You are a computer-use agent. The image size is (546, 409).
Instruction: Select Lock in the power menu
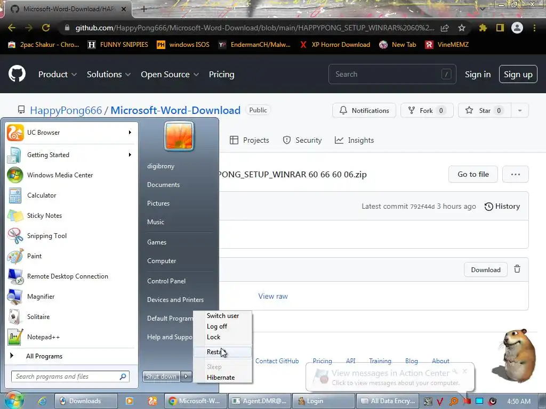tap(222, 337)
